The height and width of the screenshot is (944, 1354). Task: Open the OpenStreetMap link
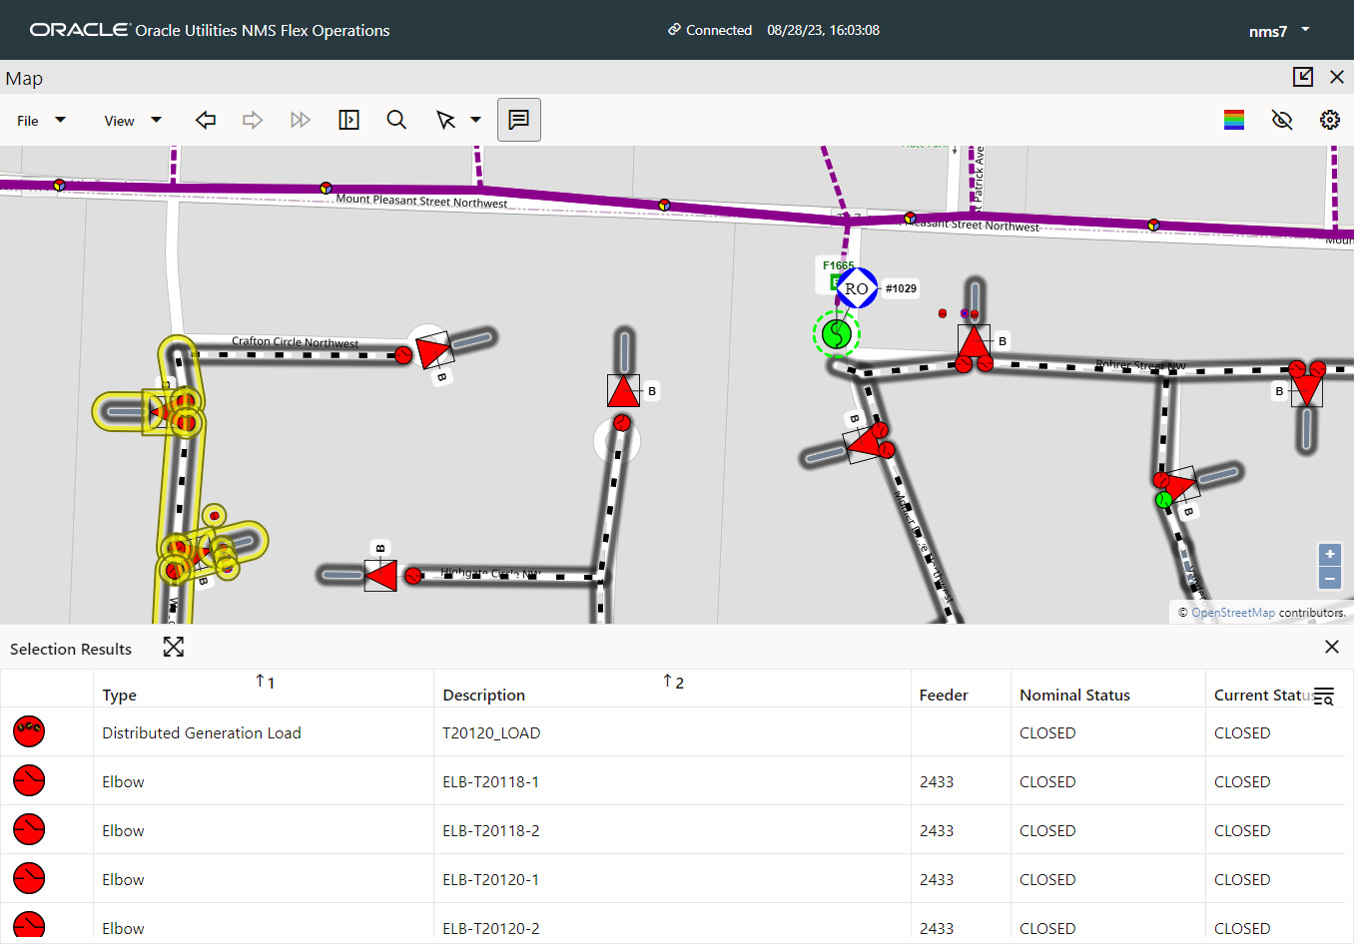pos(1233,613)
